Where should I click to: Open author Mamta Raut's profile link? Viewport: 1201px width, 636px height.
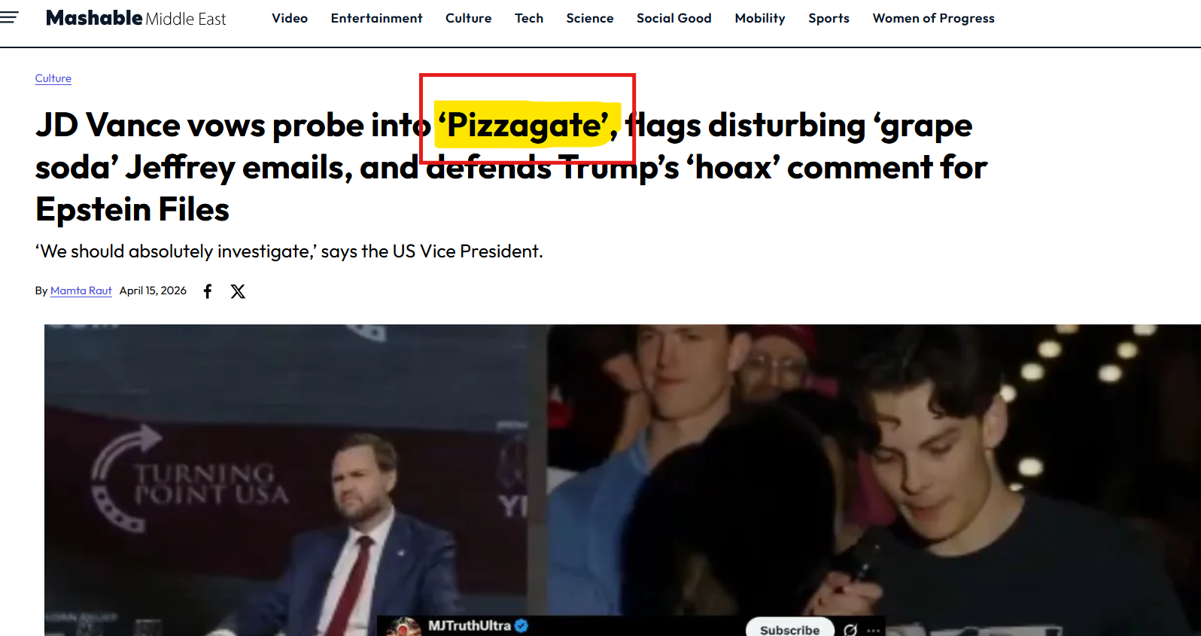pos(81,291)
